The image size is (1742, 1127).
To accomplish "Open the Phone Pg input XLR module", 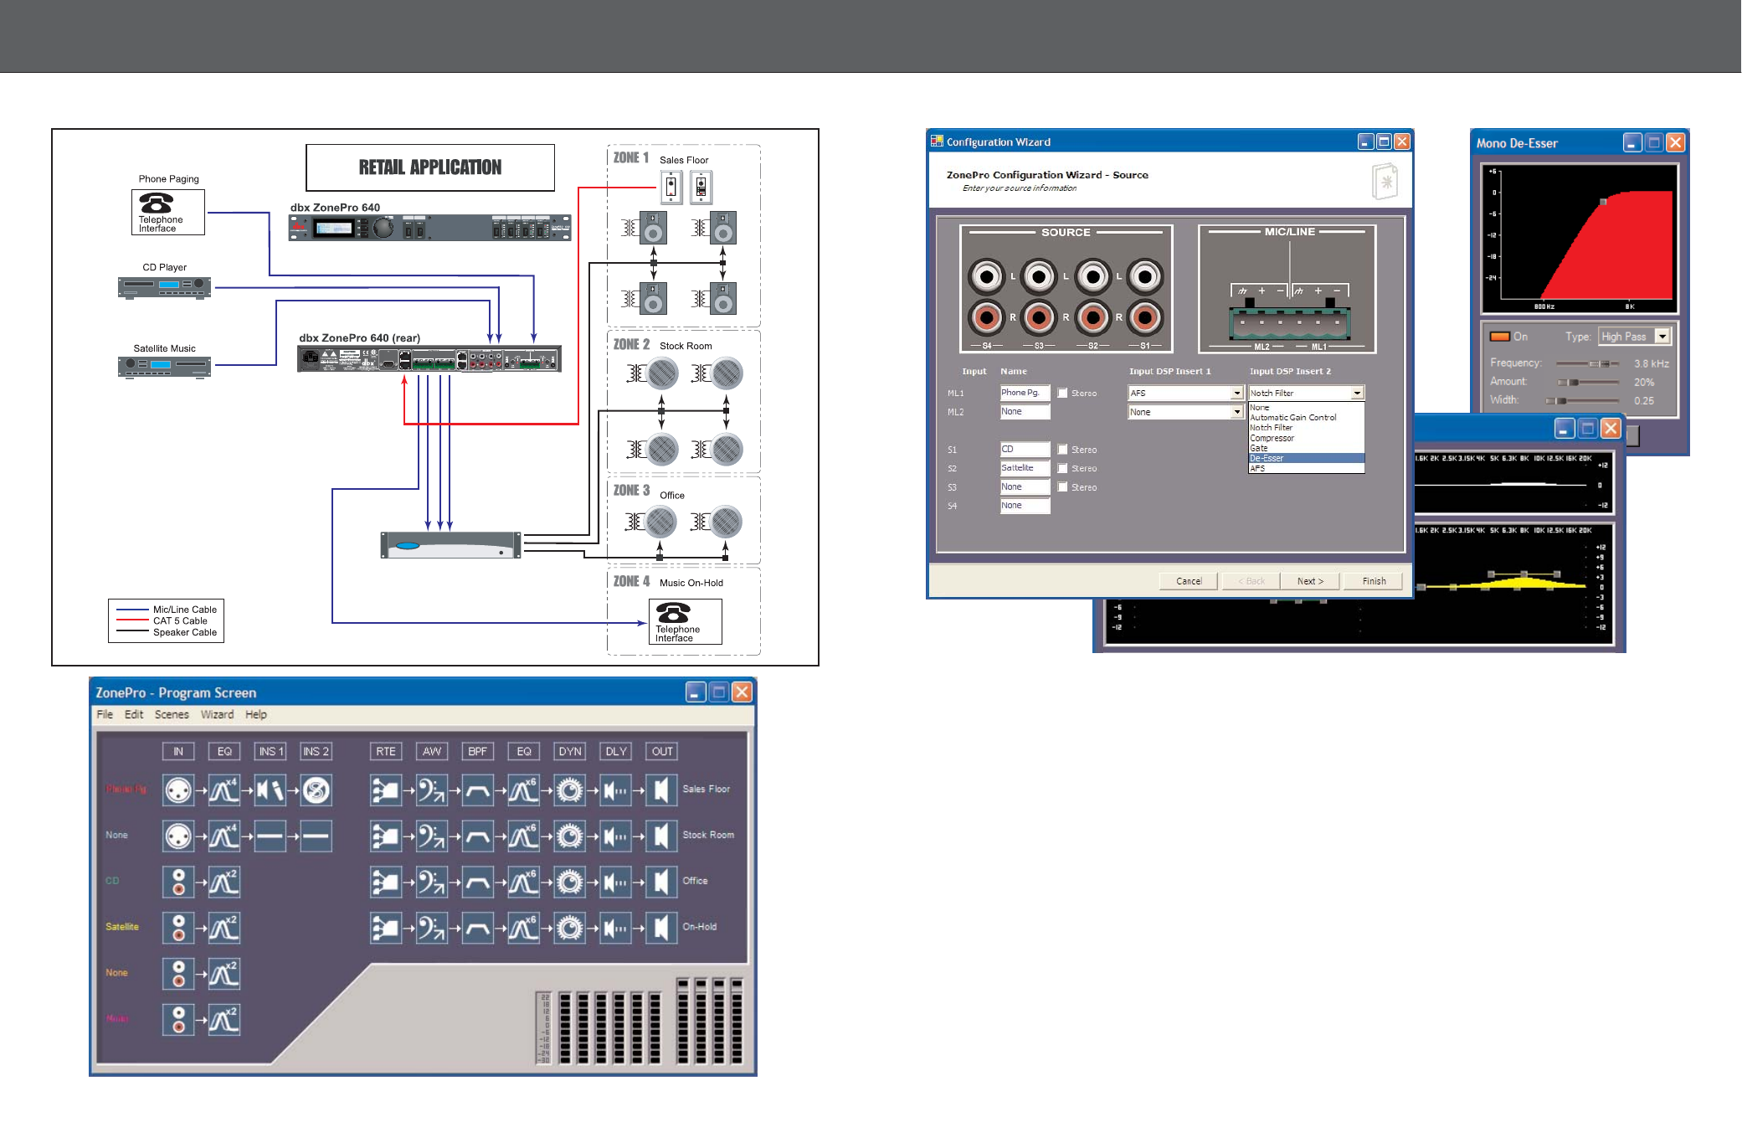I will point(178,790).
